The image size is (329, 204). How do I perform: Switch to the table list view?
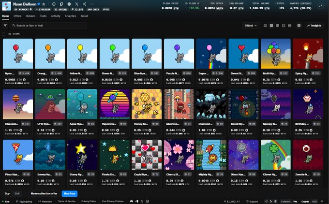284,25
